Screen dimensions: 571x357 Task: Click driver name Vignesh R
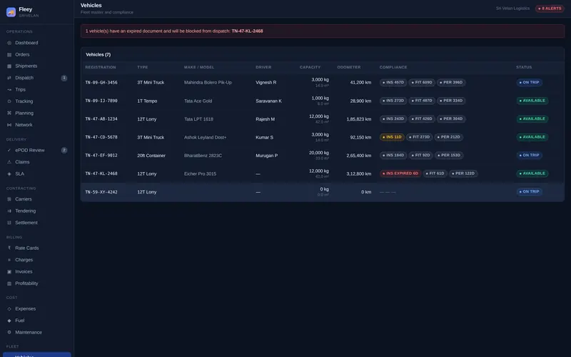(266, 83)
